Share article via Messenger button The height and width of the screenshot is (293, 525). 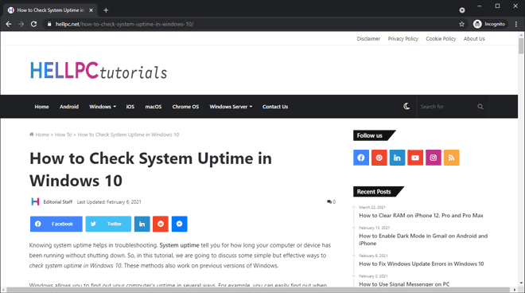180,224
